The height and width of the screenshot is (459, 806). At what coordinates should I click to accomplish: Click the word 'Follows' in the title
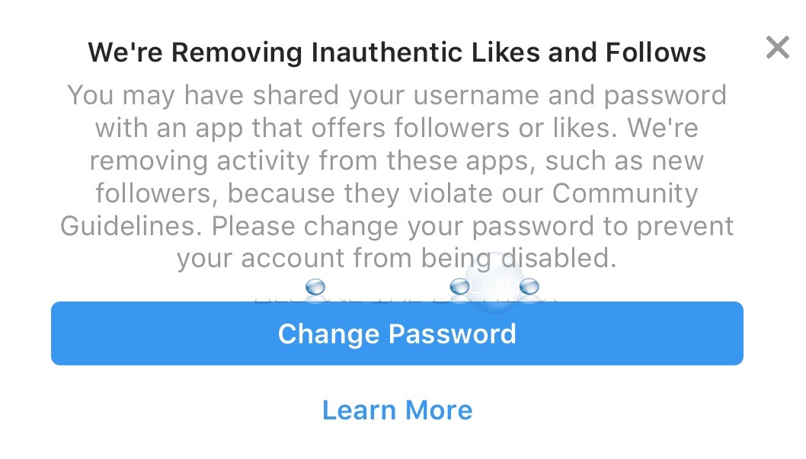point(655,53)
